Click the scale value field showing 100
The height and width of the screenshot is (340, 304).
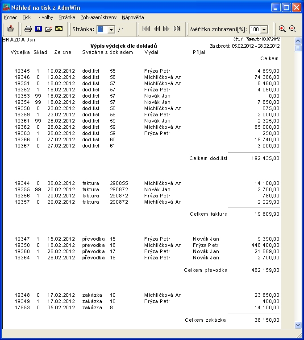(x=255, y=29)
